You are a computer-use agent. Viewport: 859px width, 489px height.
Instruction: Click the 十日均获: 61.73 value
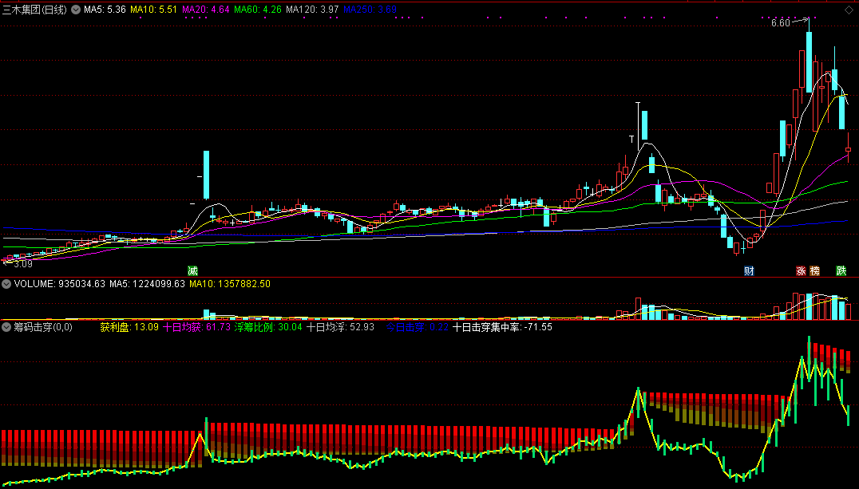tap(196, 327)
